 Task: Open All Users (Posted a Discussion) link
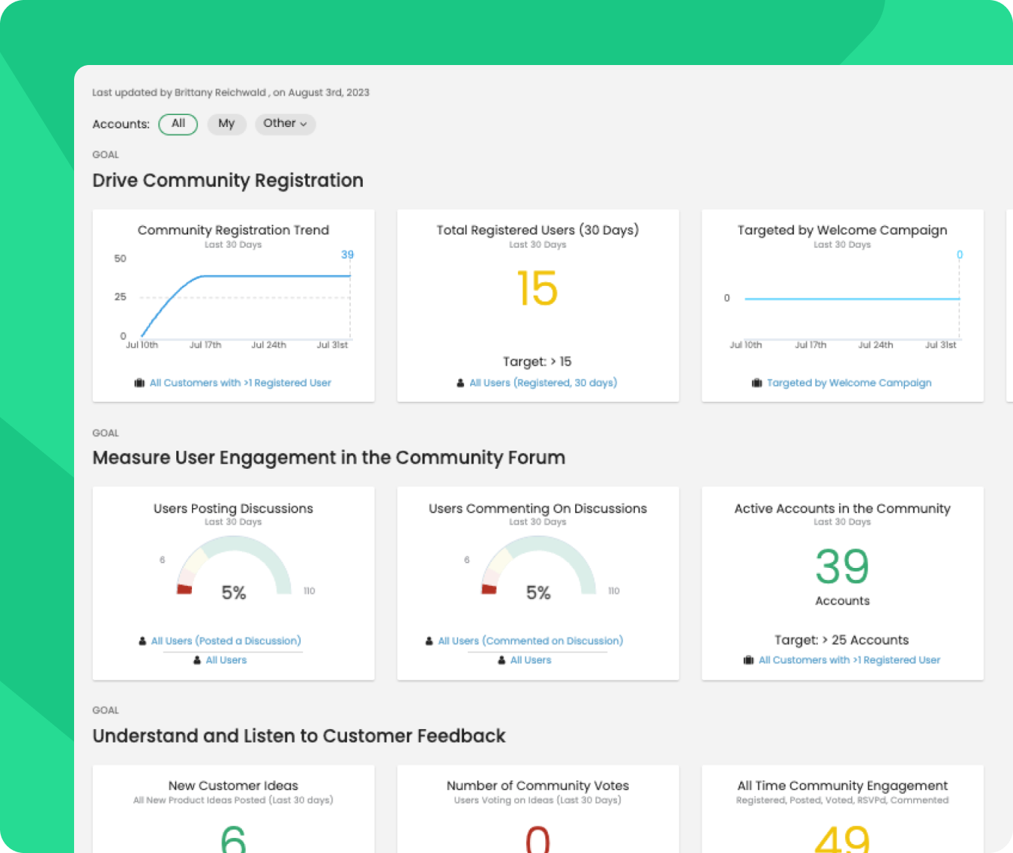(226, 641)
